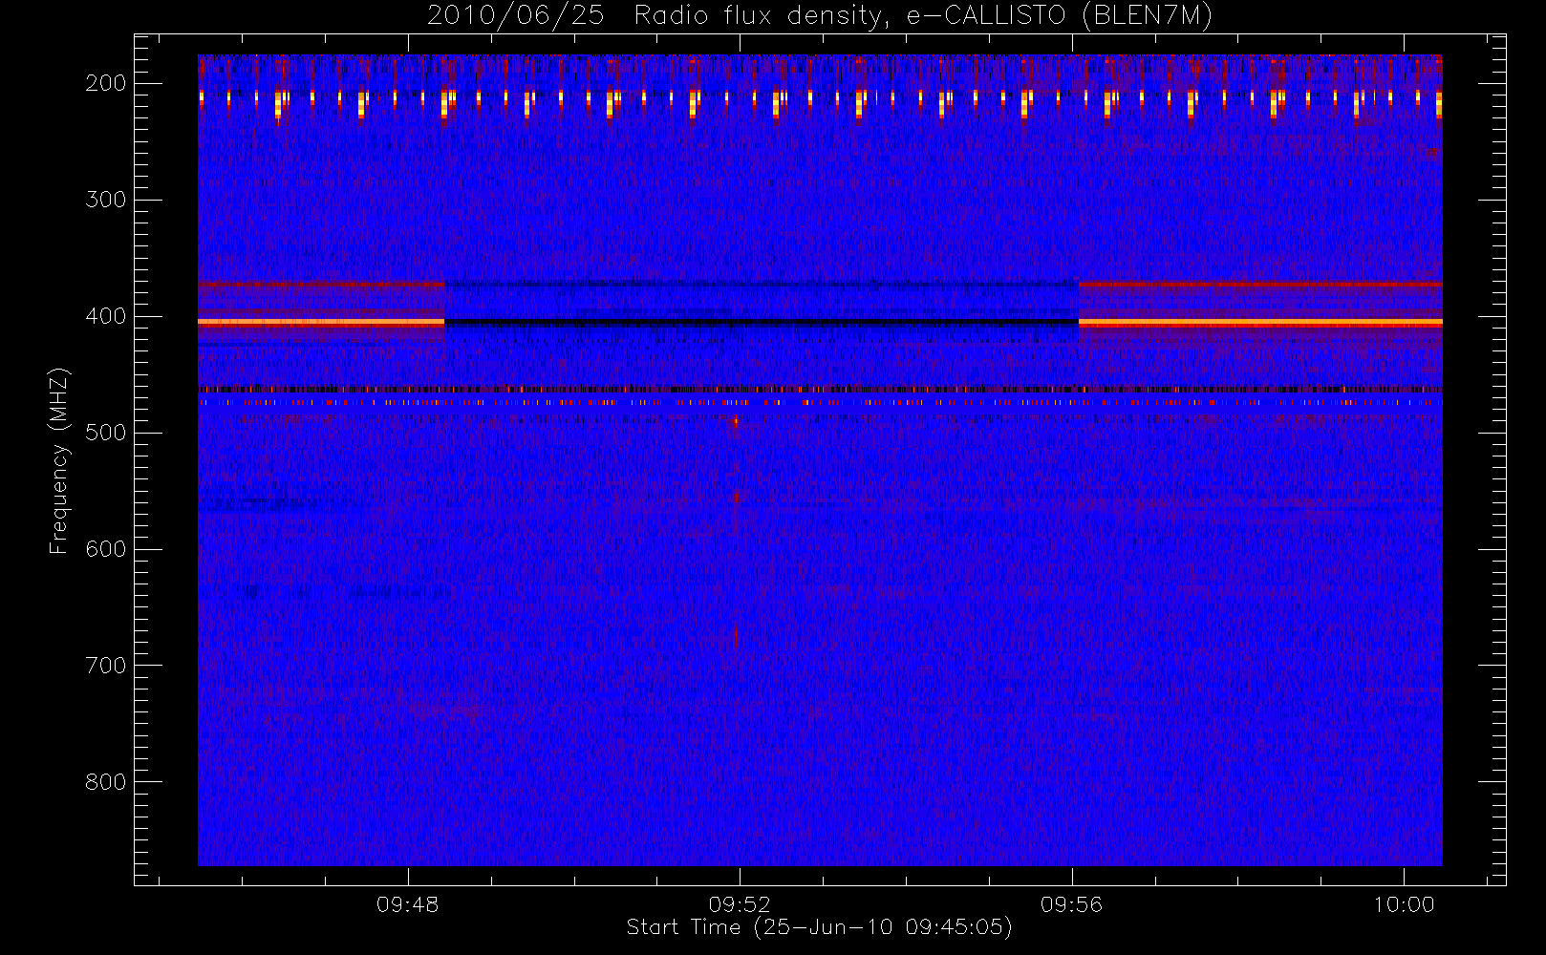1546x955 pixels.
Task: Click the 09:56 time tick label
Action: pyautogui.click(x=1072, y=904)
